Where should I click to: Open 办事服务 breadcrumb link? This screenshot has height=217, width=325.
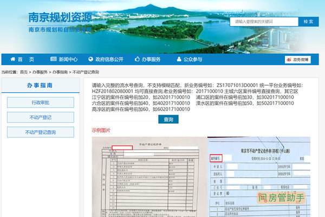[x=40, y=72]
